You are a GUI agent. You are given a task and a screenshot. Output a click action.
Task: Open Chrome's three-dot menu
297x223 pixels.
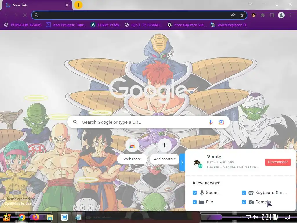(x=291, y=15)
